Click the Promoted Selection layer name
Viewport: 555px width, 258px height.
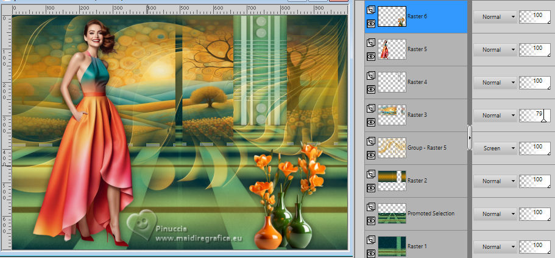point(431,214)
